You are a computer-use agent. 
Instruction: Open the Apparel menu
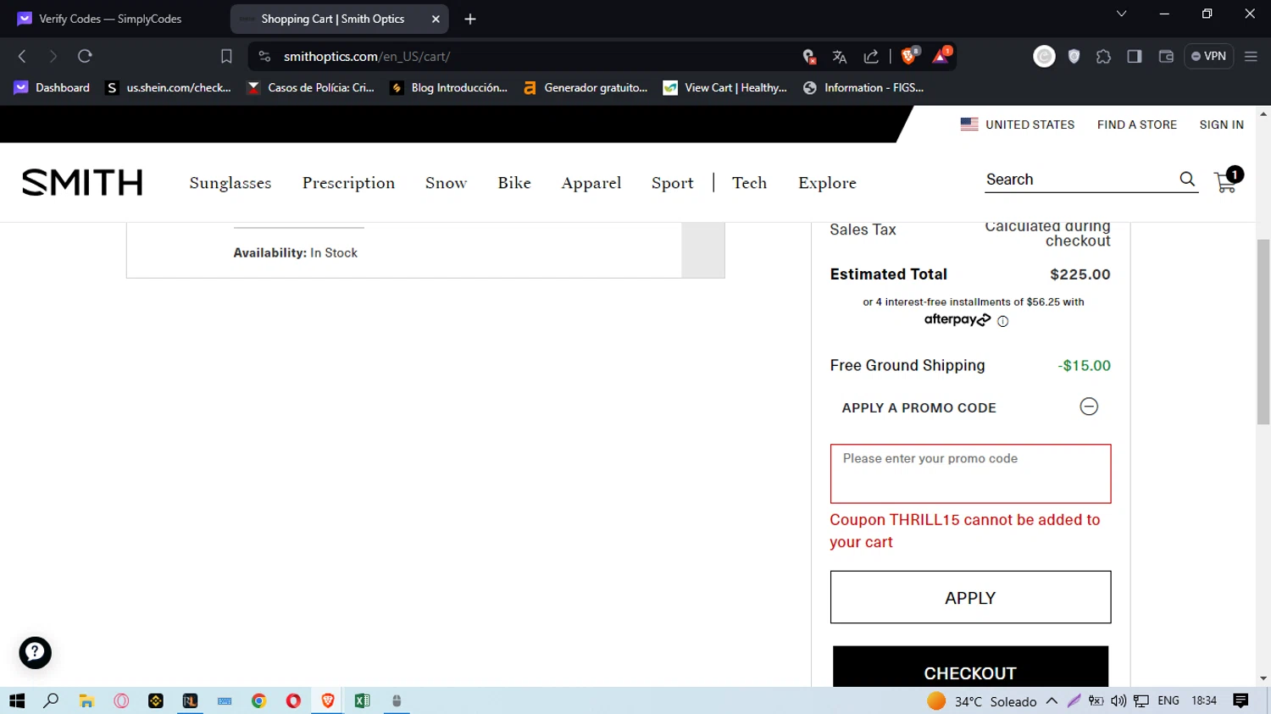(x=591, y=183)
